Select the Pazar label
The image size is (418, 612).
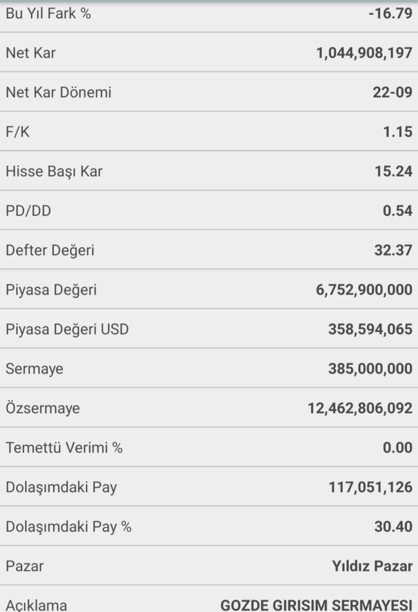tap(24, 566)
